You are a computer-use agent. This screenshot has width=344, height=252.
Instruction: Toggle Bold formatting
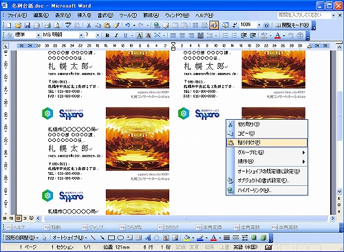[x=107, y=35]
